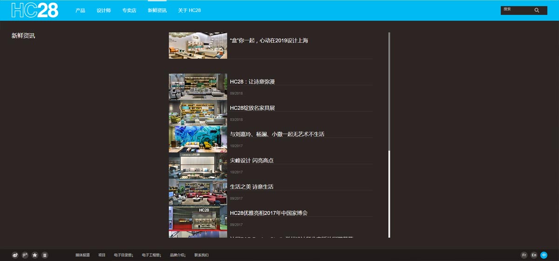Click the HC28 logo
The image size is (559, 261).
click(x=35, y=10)
